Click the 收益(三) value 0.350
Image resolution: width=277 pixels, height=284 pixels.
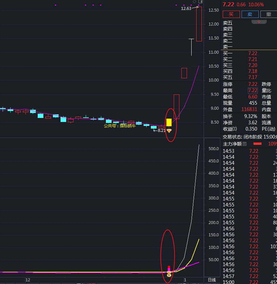click(x=251, y=129)
